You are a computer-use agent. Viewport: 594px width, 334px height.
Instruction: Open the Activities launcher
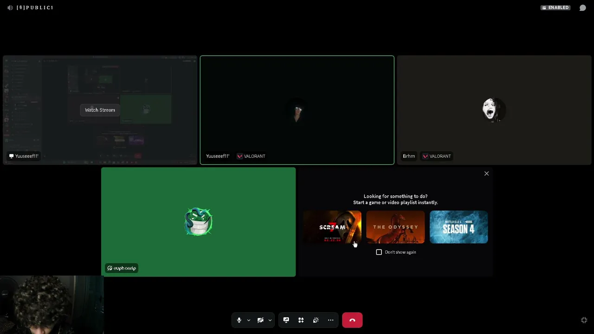pyautogui.click(x=301, y=320)
